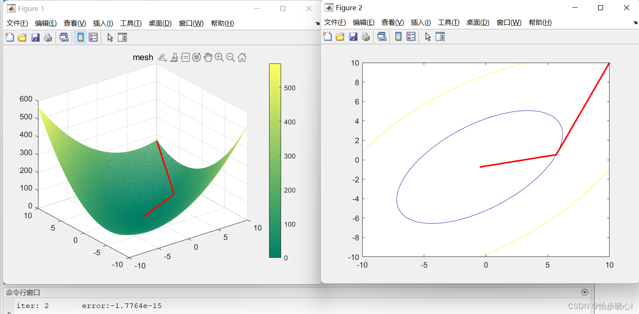
Task: Open the 窗口(W) menu in Figure 1
Action: pos(191,23)
